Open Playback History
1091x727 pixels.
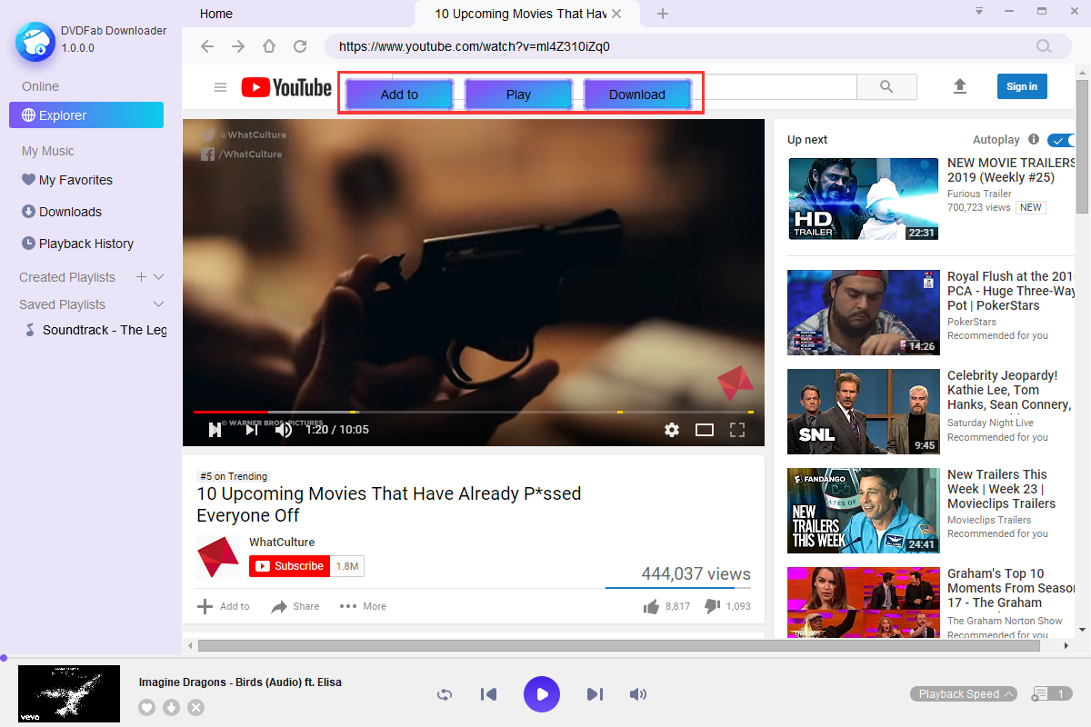click(x=86, y=244)
